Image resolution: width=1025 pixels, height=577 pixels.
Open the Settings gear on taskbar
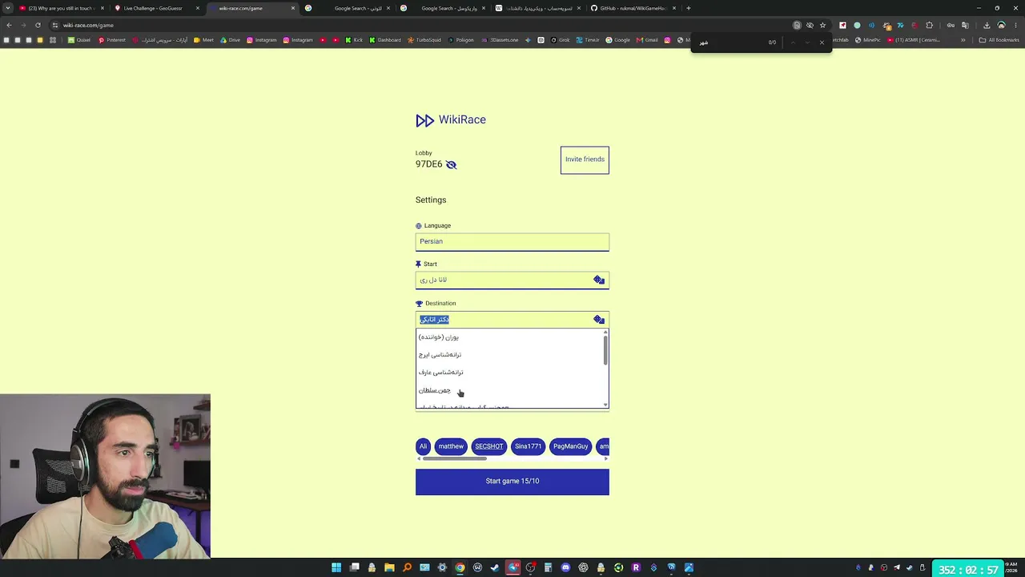pyautogui.click(x=442, y=567)
